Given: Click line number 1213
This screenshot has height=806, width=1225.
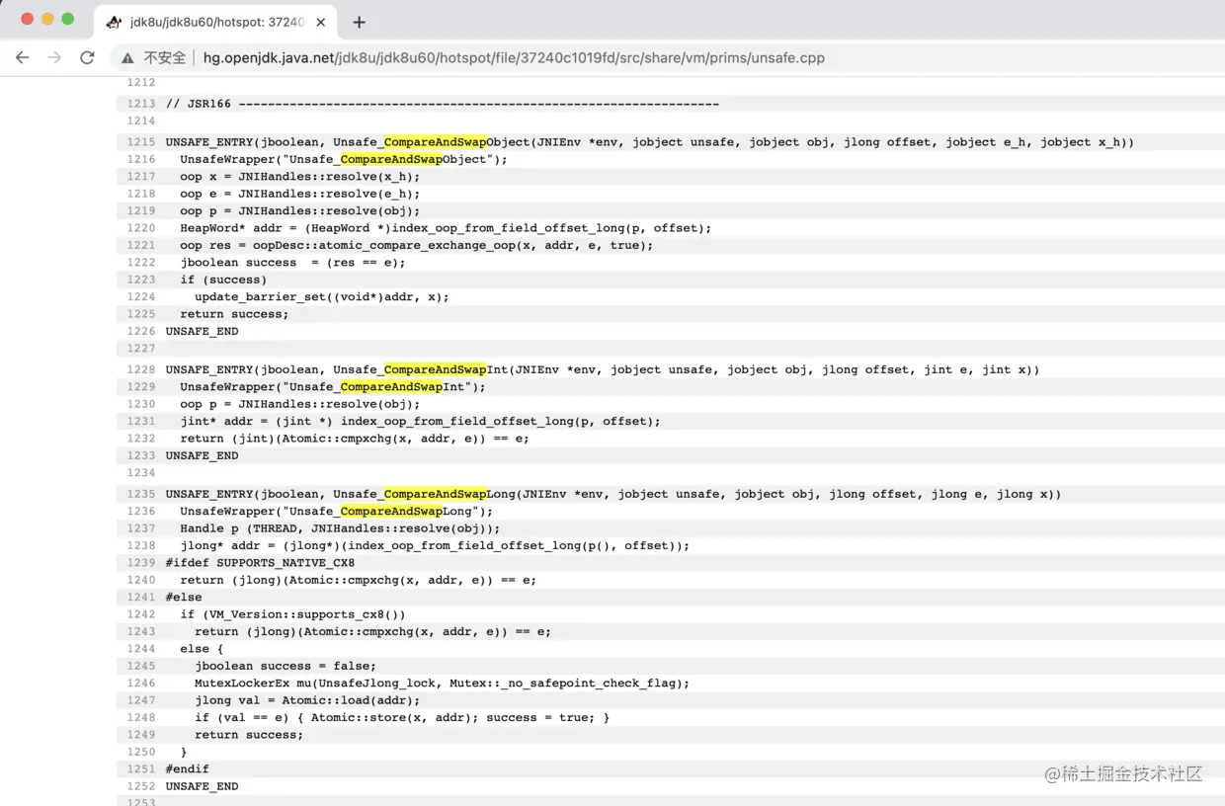Looking at the screenshot, I should (x=140, y=104).
